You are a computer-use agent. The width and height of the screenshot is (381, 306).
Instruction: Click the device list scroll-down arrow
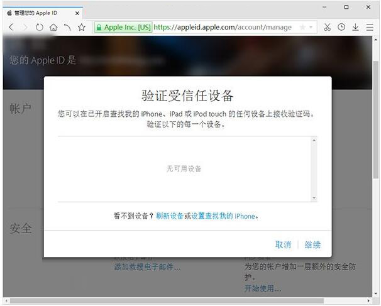314,198
